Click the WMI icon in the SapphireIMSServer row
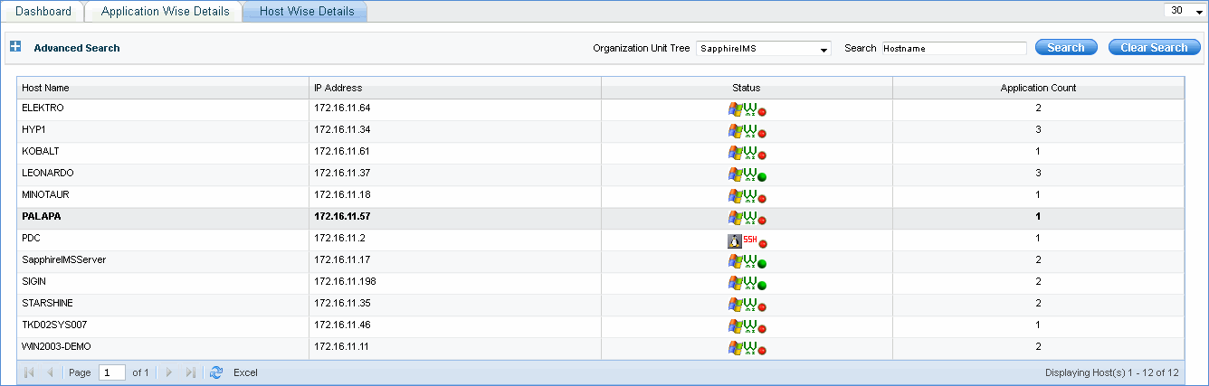 coord(749,262)
